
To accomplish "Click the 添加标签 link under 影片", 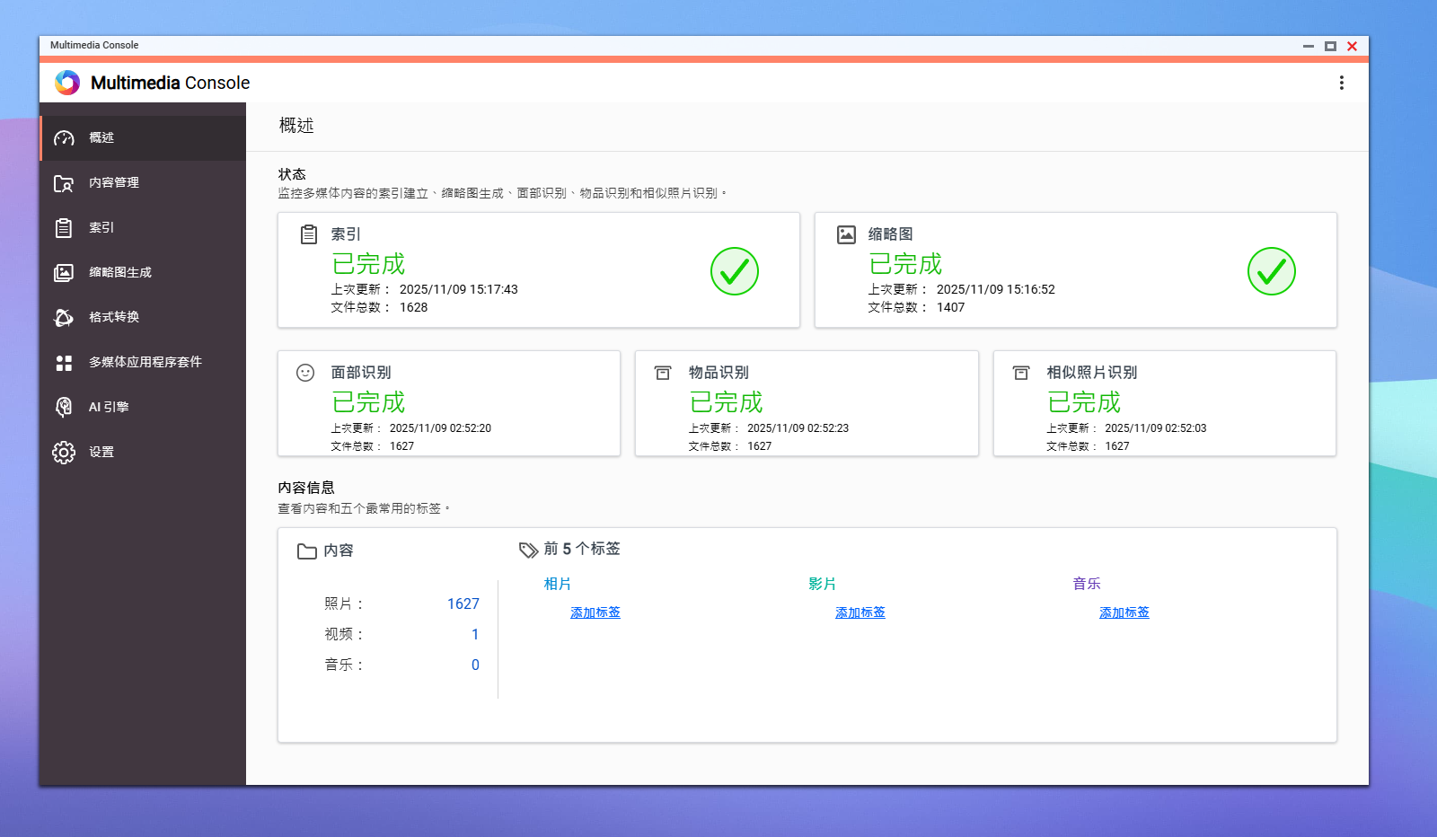I will tap(860, 612).
